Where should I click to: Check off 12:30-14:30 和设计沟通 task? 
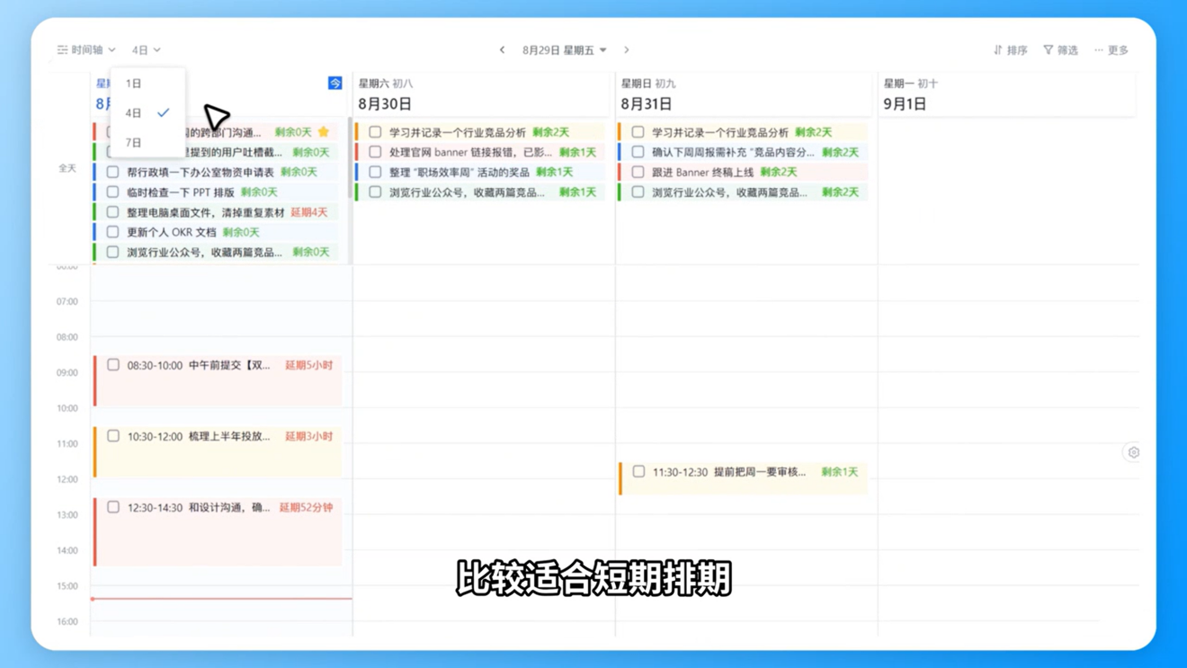113,507
